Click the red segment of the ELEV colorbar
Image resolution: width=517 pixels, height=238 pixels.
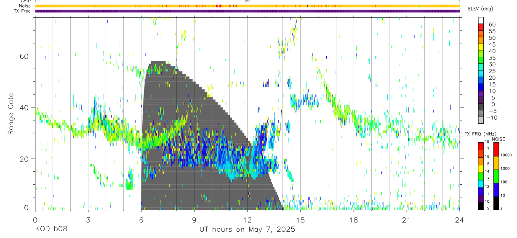coord(481,27)
